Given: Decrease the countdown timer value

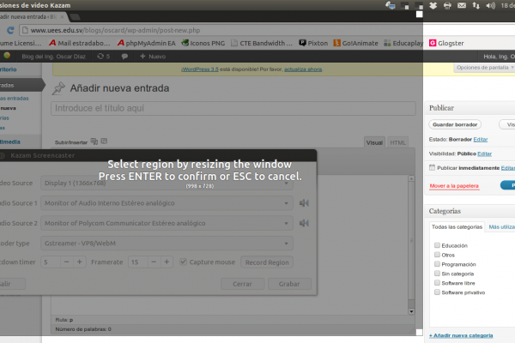Looking at the screenshot, I should click(x=67, y=262).
